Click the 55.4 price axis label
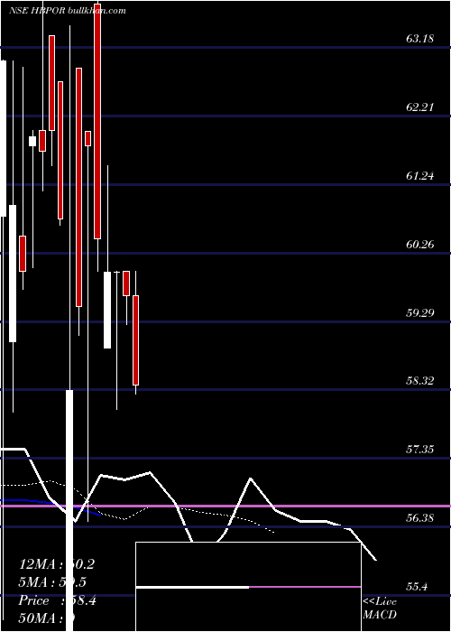Viewport: 451px width, 632px height. [417, 587]
